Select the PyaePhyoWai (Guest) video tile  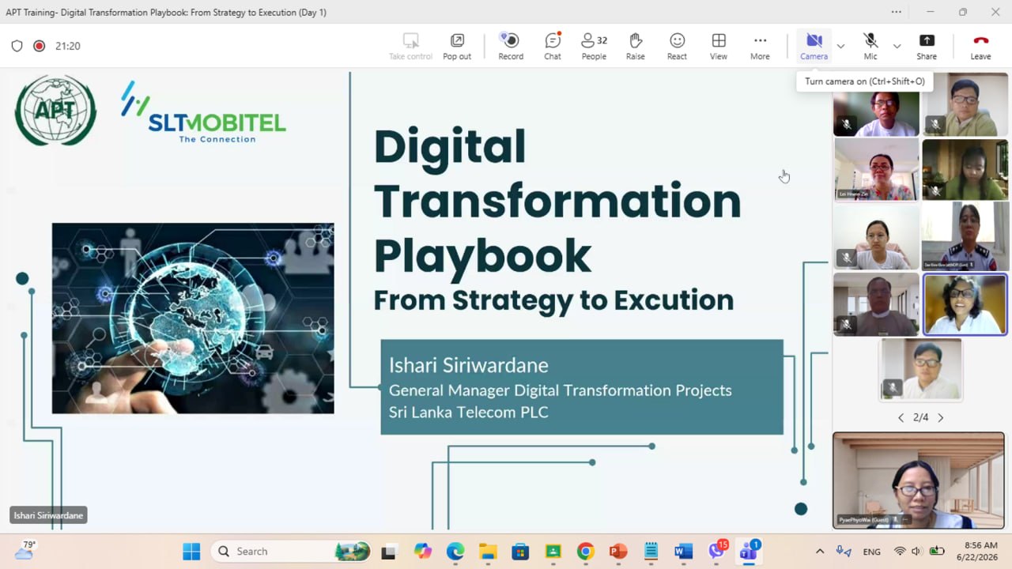tap(919, 480)
